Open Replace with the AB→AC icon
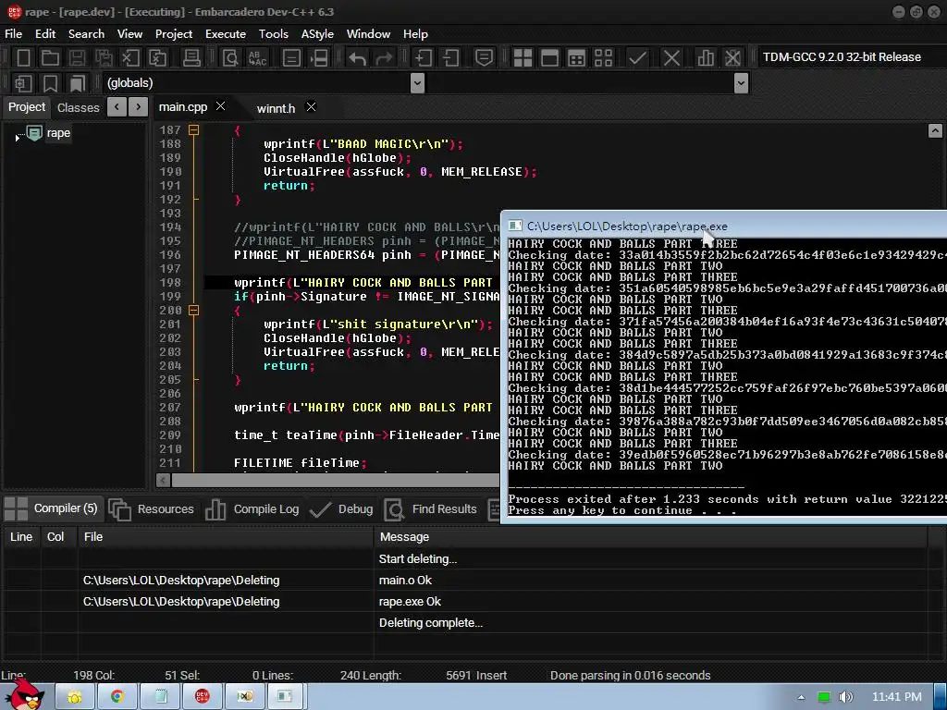Screen dimensions: 947x710 click(257, 58)
